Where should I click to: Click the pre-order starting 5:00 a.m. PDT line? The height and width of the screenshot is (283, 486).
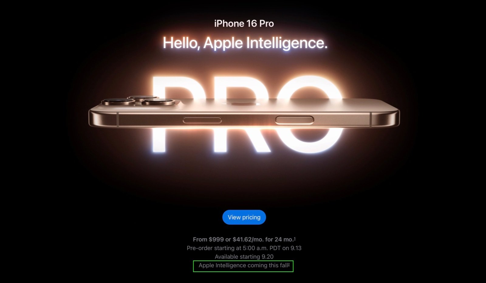[244, 248]
